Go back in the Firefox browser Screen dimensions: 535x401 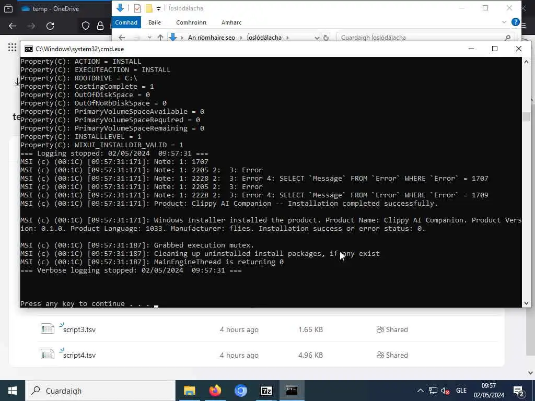[x=13, y=26]
